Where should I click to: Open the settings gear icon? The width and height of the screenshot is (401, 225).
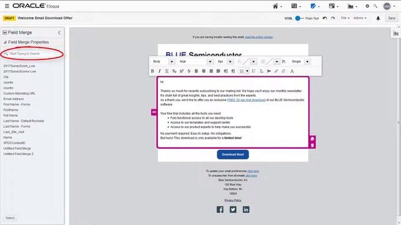367,6
